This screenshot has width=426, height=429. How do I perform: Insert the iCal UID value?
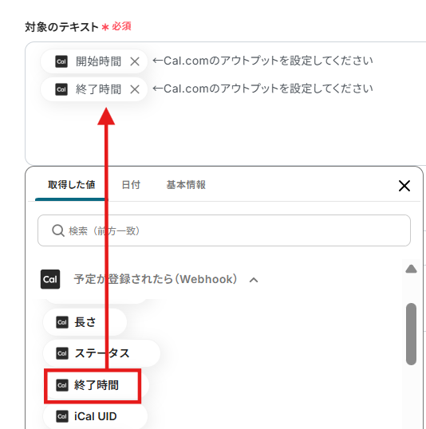95,416
